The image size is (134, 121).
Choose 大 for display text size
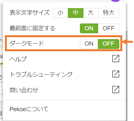91,13
